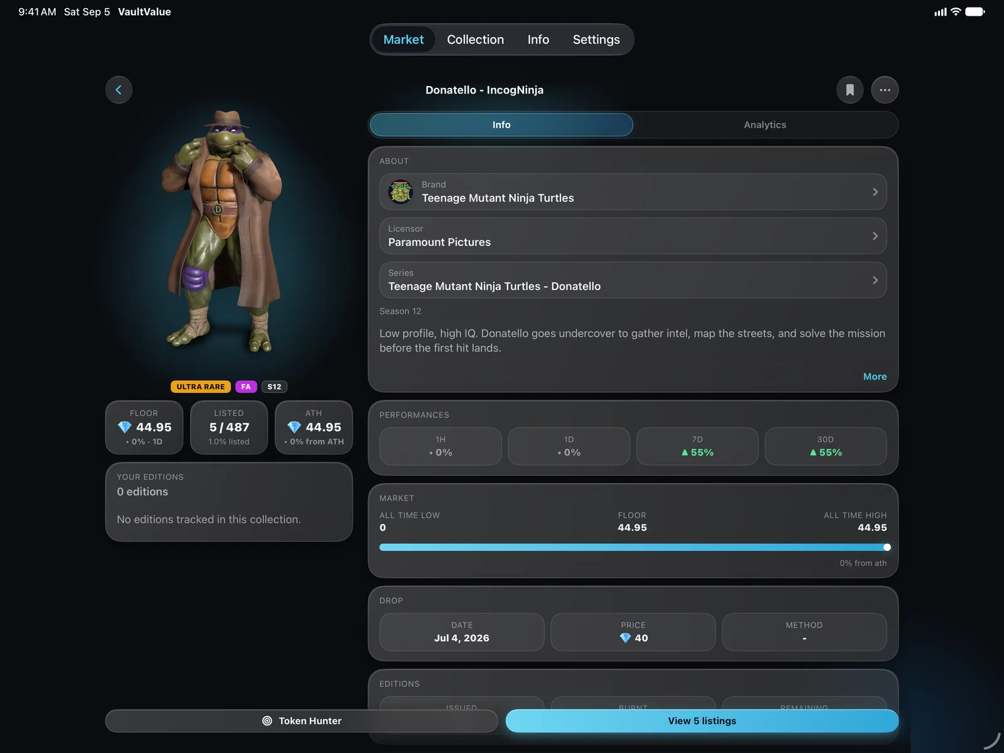This screenshot has width=1004, height=753.
Task: Tap the Token Hunter button
Action: [x=301, y=721]
